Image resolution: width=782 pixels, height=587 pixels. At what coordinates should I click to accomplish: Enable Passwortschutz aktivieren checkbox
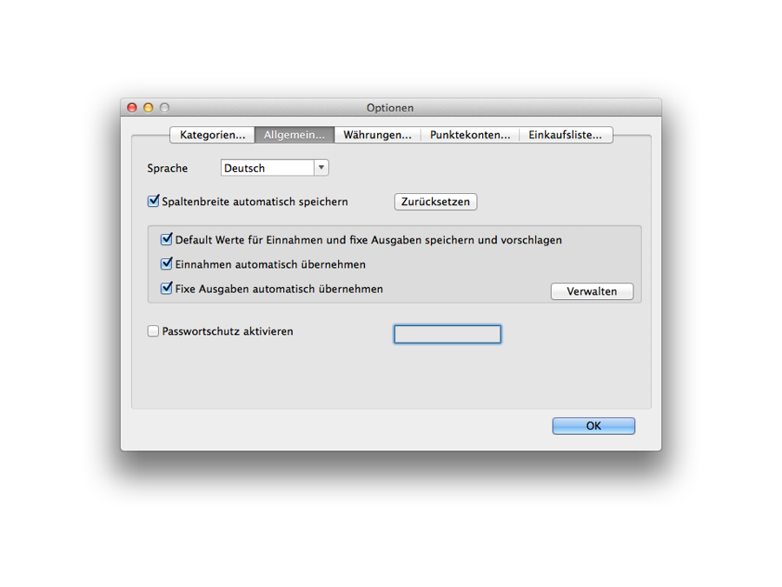[x=153, y=331]
